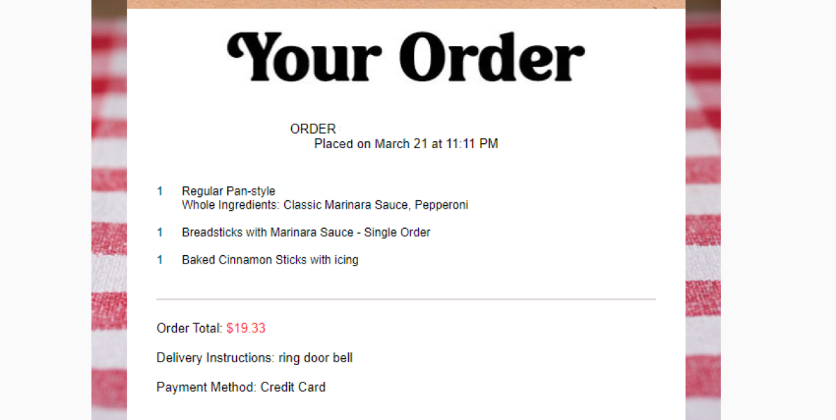Click the "Your Order" page heading
This screenshot has width=836, height=420.
405,57
